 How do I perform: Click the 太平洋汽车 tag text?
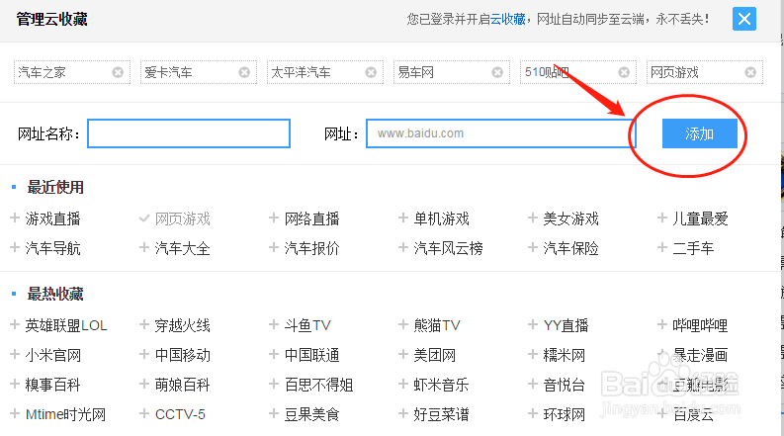pyautogui.click(x=301, y=72)
